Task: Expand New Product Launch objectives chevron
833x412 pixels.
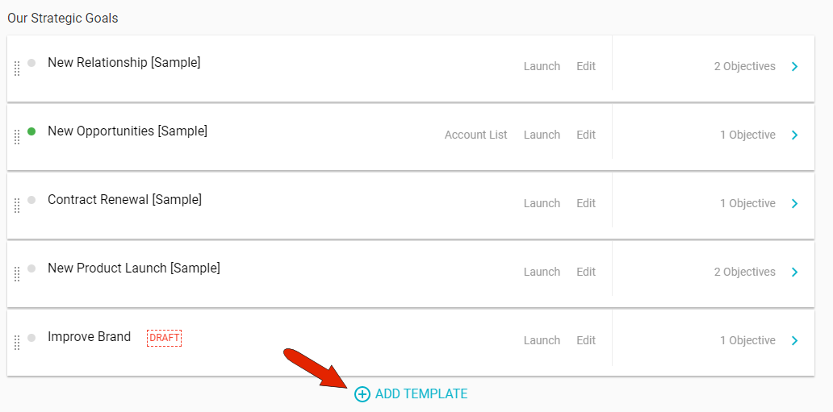Action: coord(795,272)
